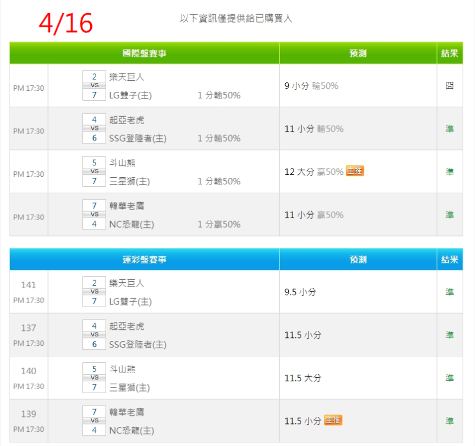Click game number 137

(x=28, y=328)
